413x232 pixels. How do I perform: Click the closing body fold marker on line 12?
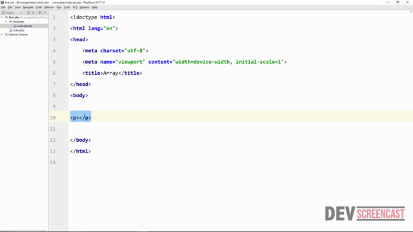[68, 140]
